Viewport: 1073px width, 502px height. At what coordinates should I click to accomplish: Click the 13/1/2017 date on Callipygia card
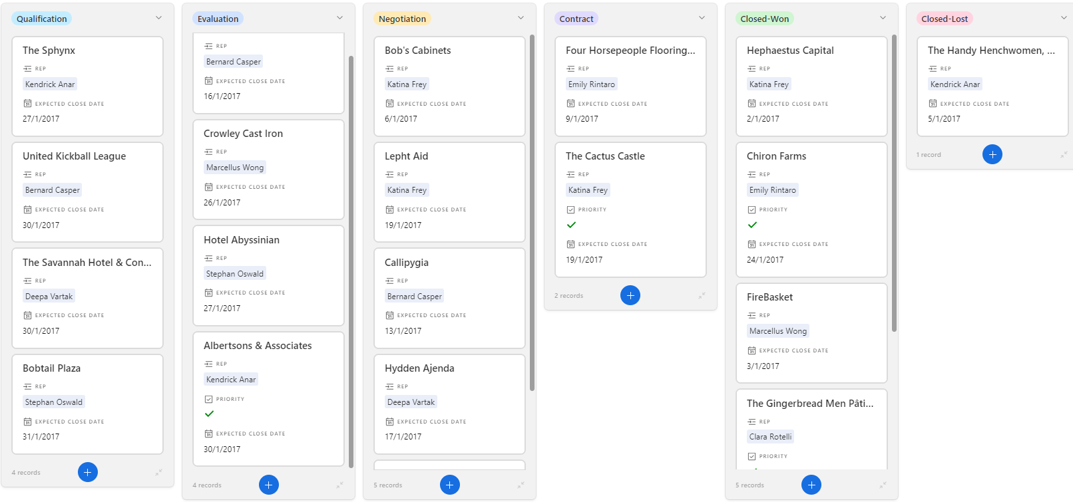point(403,331)
